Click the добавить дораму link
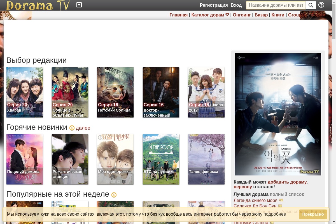Viewport: 336px width, 224px height. pos(287,182)
